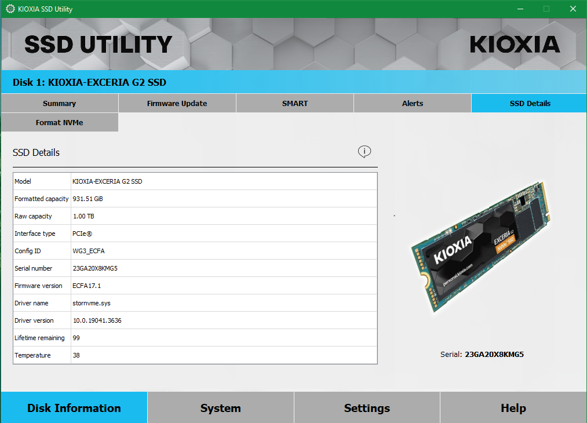587x423 pixels.
Task: Click the Disk 1: KIOXIA-EXCERIA G2 SSD header
Action: click(89, 82)
